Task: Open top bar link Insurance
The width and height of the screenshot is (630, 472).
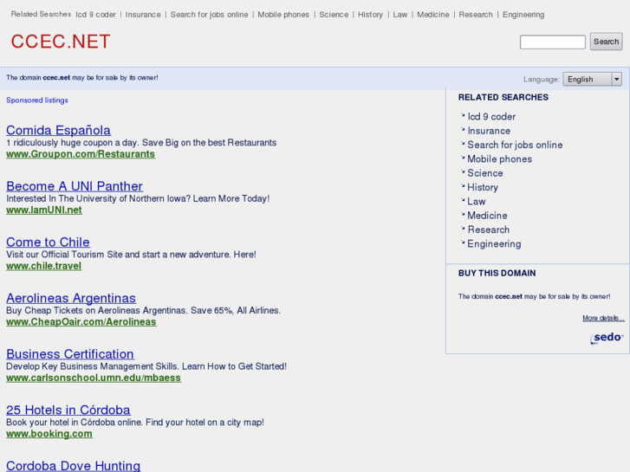Action: (143, 15)
